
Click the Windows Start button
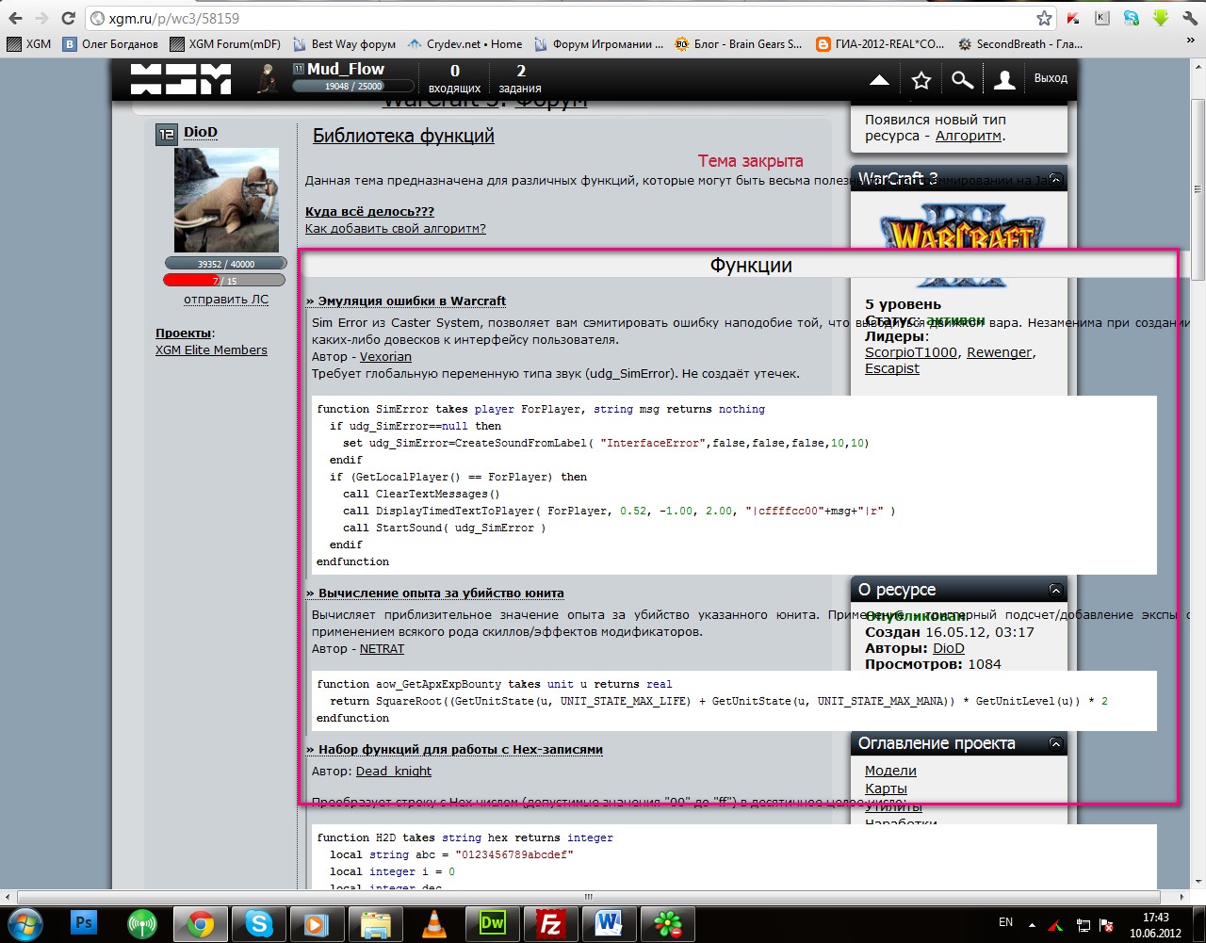pos(24,923)
